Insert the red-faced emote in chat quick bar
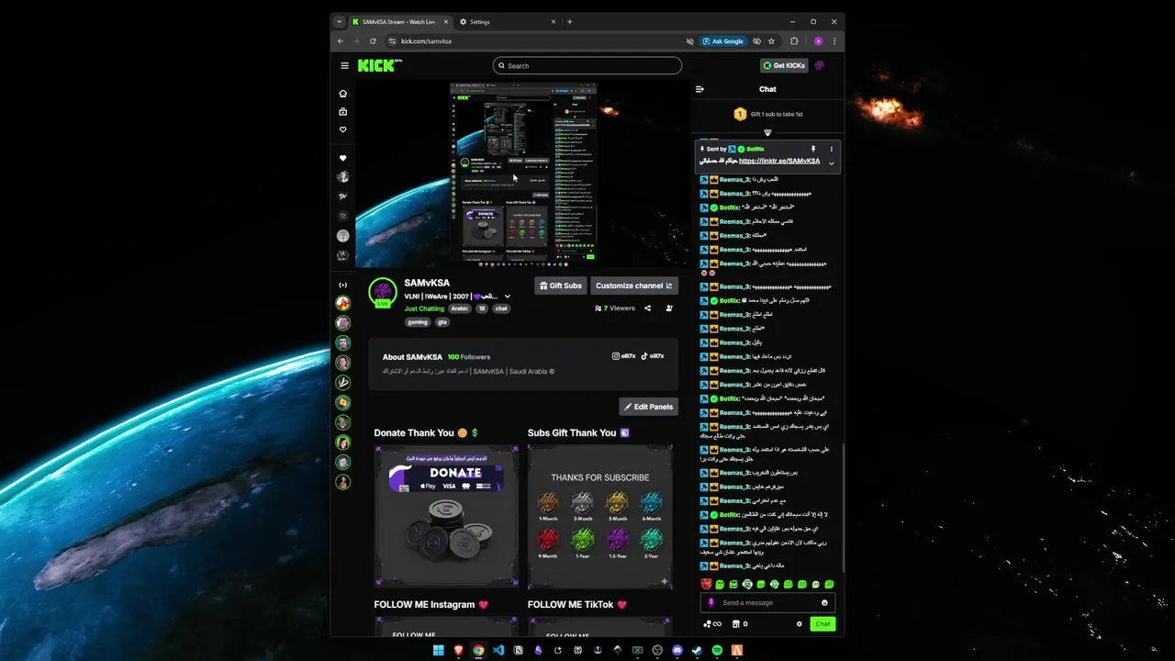Image resolution: width=1175 pixels, height=661 pixels. click(x=706, y=584)
